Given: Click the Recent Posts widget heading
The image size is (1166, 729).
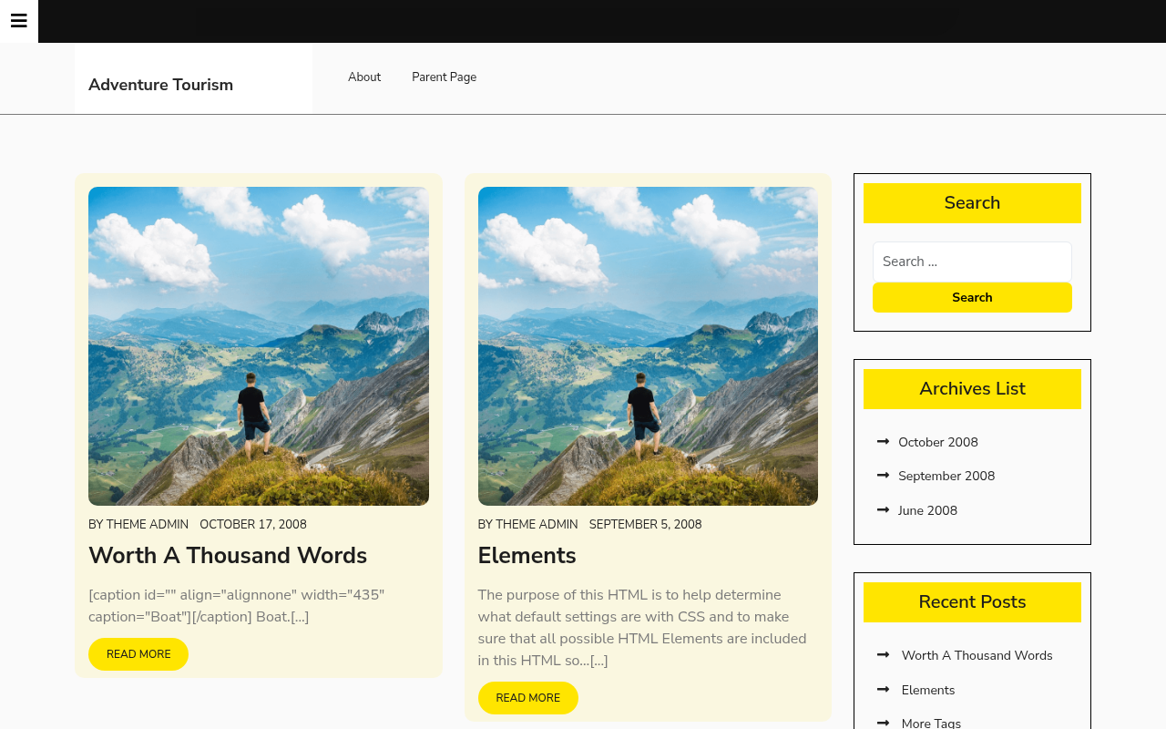Looking at the screenshot, I should pyautogui.click(x=972, y=602).
